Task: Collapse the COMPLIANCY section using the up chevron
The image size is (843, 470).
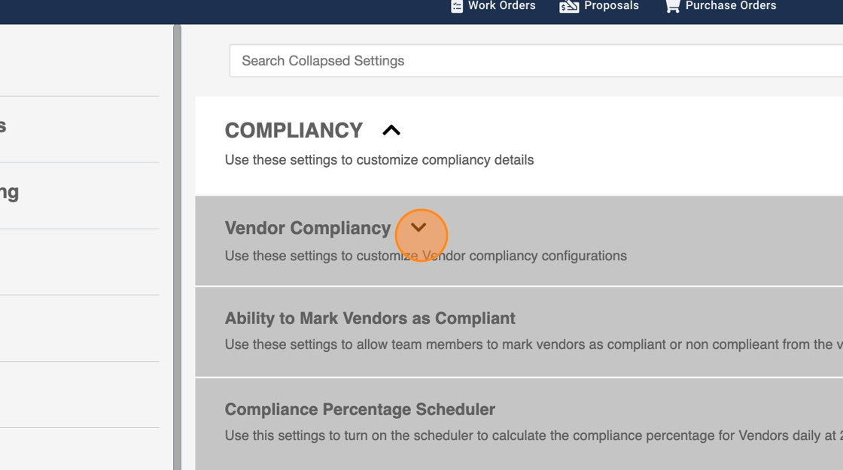Action: tap(391, 130)
